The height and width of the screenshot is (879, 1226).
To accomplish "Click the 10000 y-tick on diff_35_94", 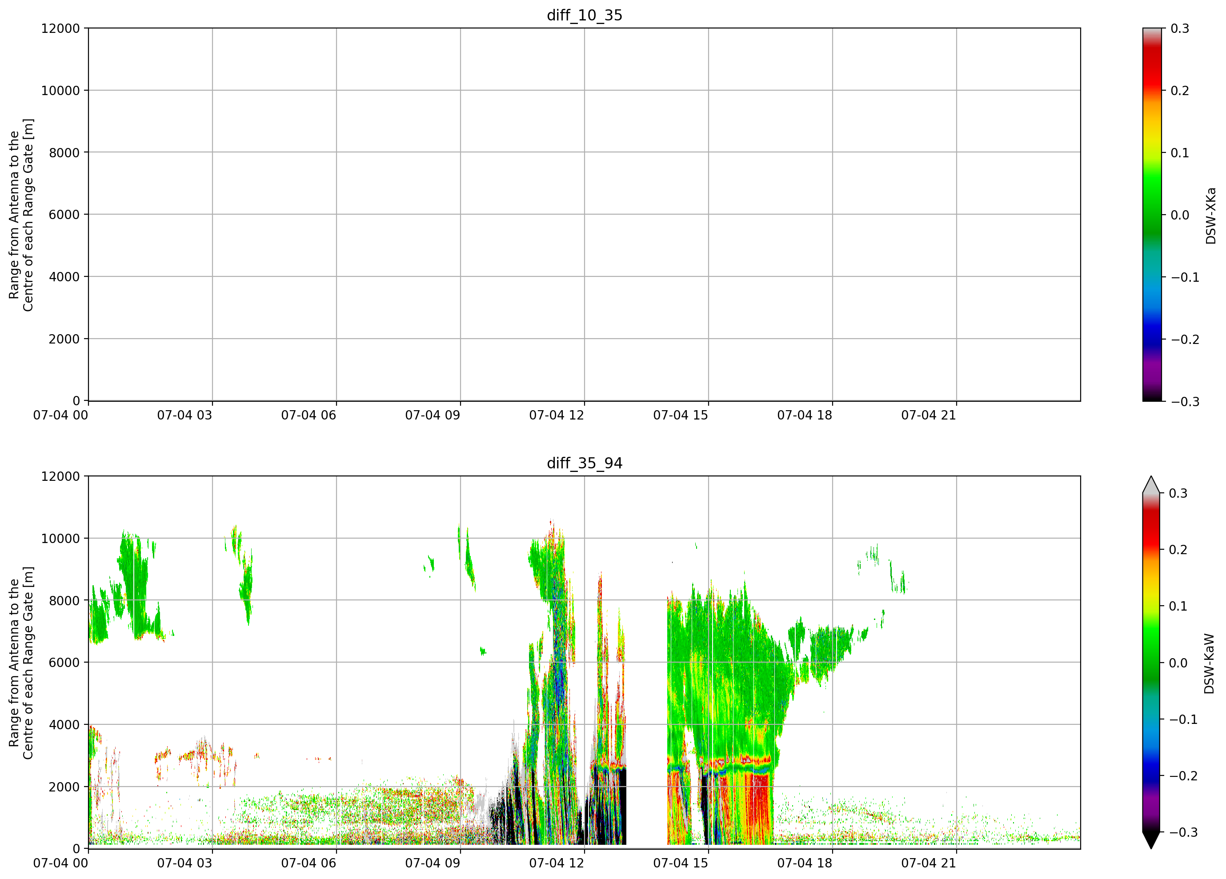I will (60, 538).
